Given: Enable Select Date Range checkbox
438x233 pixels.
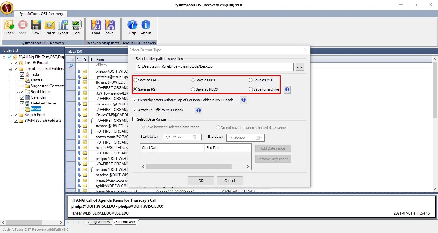Looking at the screenshot, I should click(134, 119).
